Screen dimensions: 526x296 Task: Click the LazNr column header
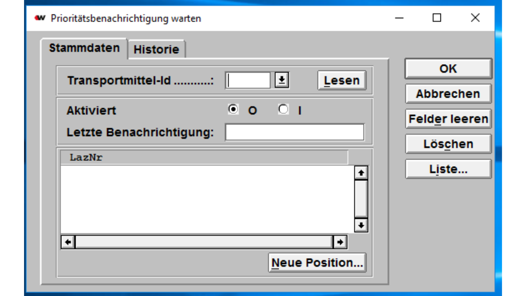point(86,158)
